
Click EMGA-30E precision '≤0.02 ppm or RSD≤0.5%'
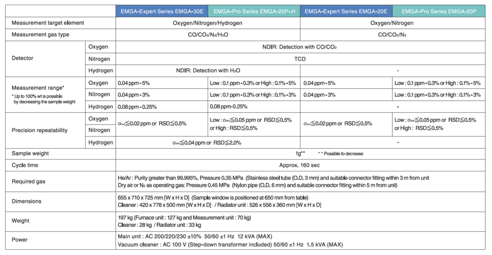[x=152, y=123]
